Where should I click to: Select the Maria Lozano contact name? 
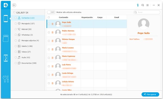point(68,48)
